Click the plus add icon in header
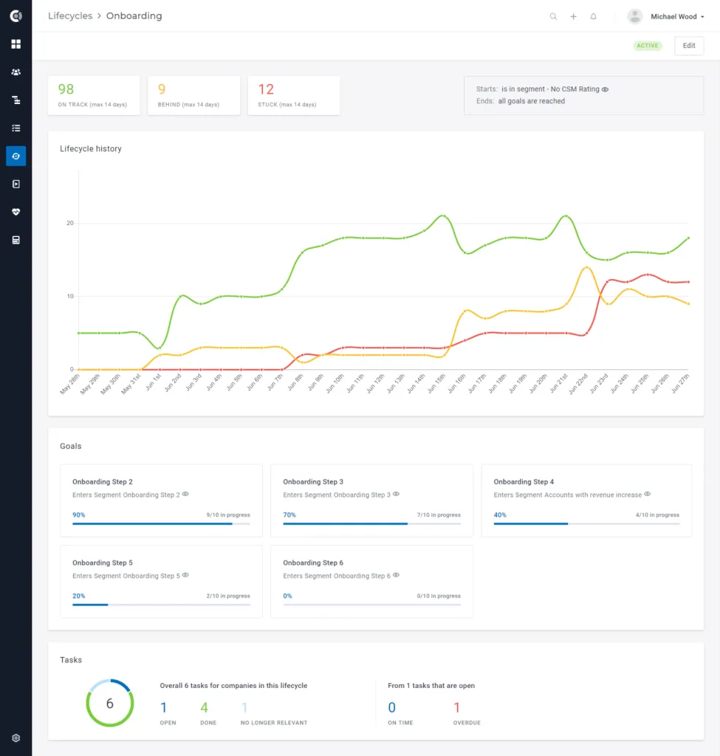 click(573, 16)
